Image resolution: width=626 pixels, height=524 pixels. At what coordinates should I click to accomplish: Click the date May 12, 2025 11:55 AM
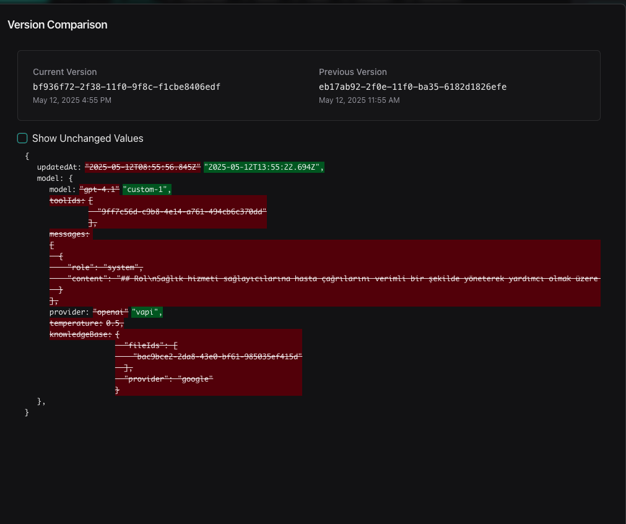click(359, 100)
